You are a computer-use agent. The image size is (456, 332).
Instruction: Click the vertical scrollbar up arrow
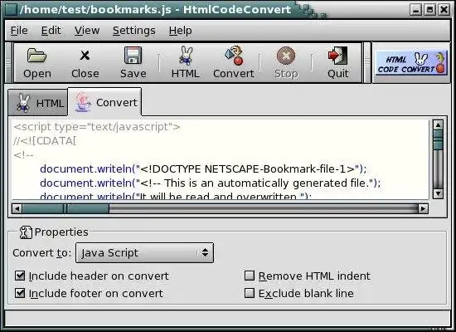coord(438,125)
